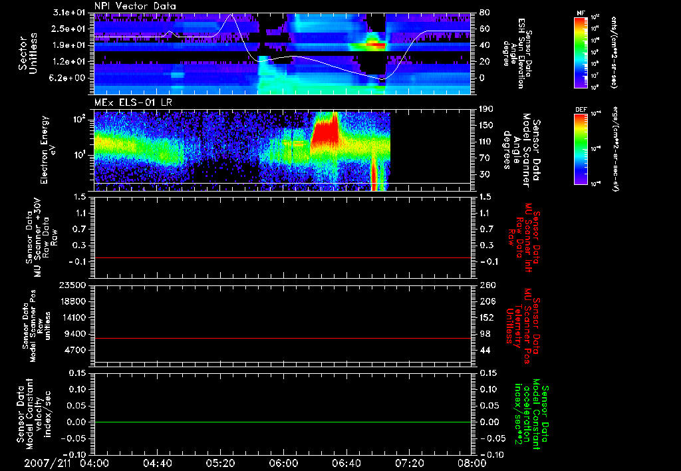Click the red trace in MU Scanner +30V panel
Screen dimensions: 681x471
point(283,257)
